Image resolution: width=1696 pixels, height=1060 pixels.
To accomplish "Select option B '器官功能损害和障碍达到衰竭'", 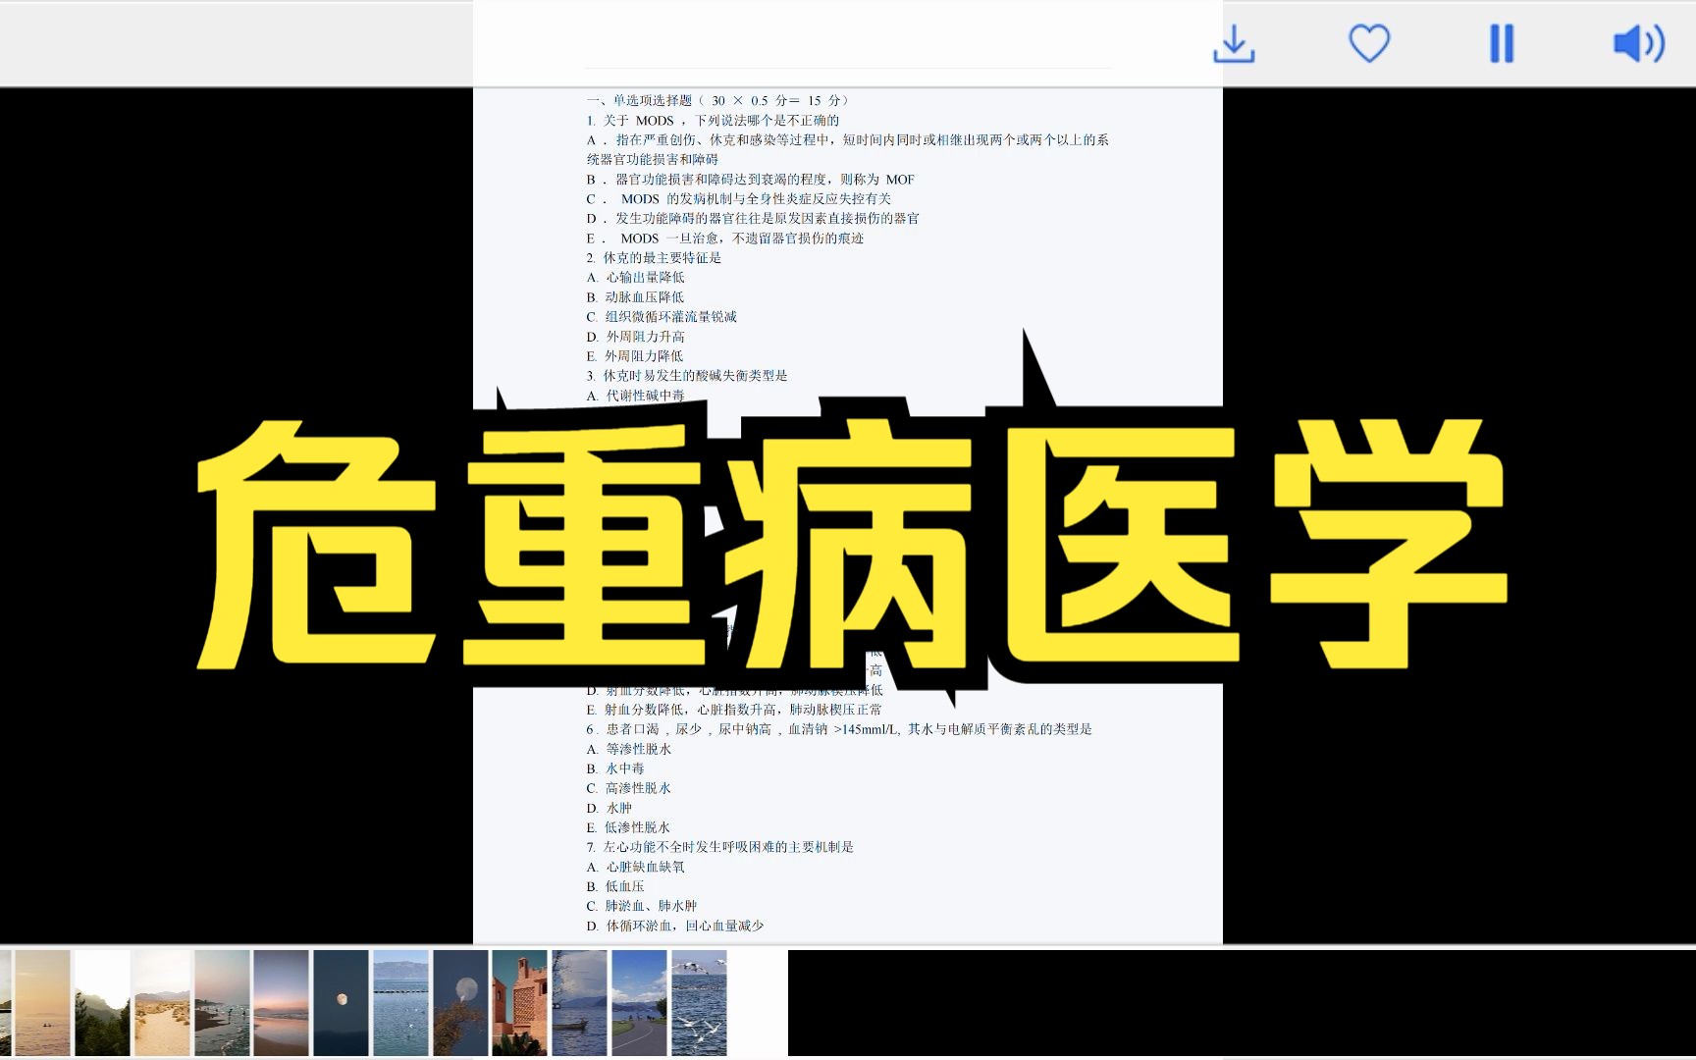I will click(751, 180).
